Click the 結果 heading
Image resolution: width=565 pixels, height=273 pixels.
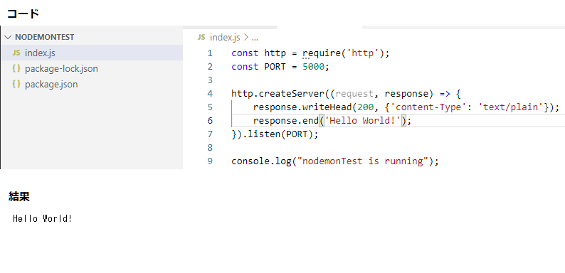pos(19,196)
